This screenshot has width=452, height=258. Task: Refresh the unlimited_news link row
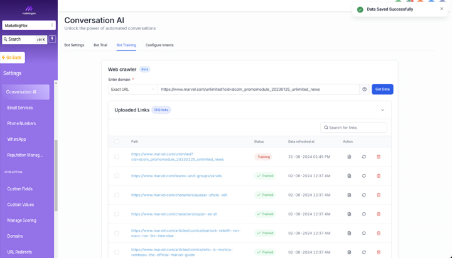pos(363,157)
